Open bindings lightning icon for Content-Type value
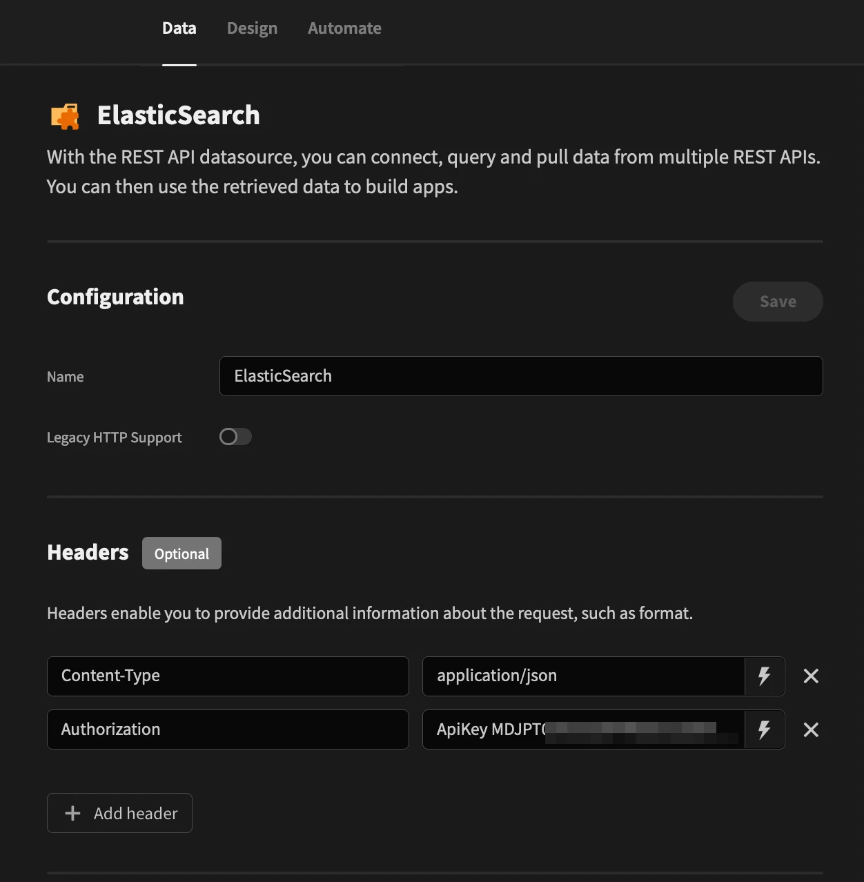Viewport: 864px width, 882px height. pyautogui.click(x=765, y=676)
